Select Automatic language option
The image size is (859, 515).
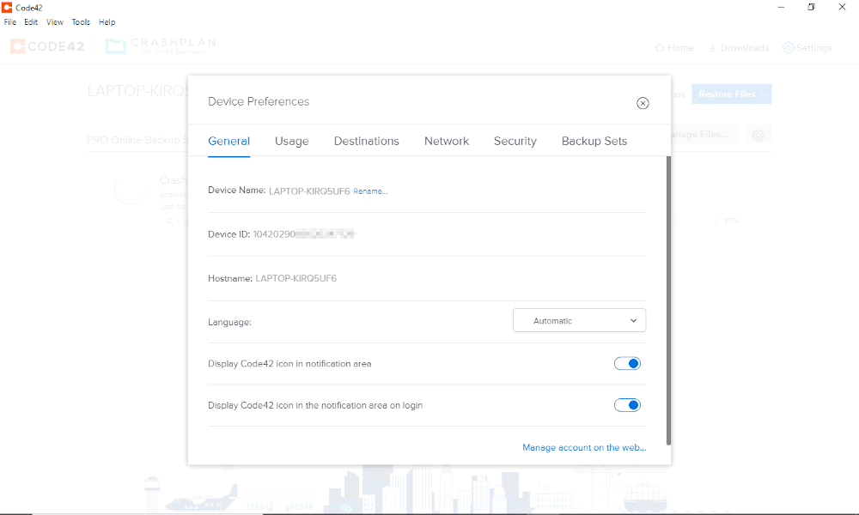pos(579,320)
